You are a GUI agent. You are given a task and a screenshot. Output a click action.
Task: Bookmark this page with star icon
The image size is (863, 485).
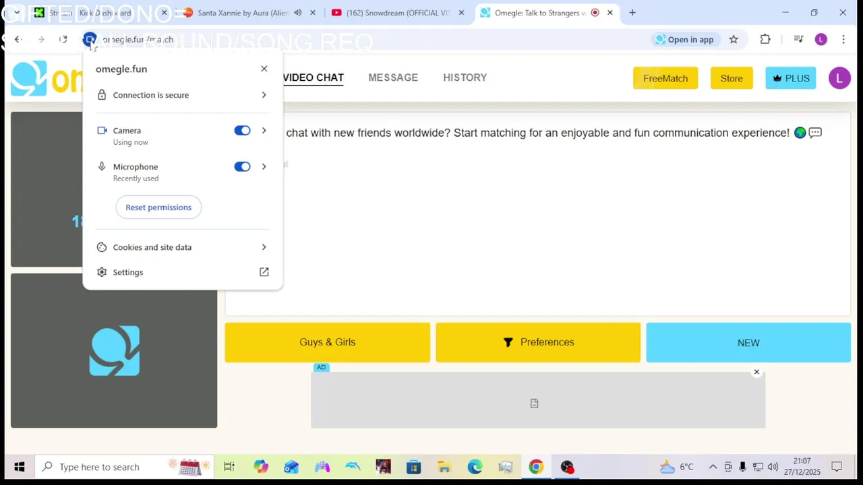pyautogui.click(x=734, y=40)
